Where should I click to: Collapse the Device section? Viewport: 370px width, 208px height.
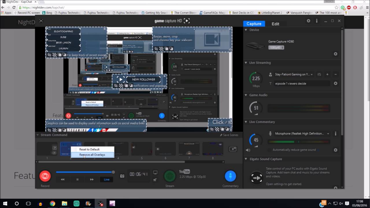coord(246,30)
